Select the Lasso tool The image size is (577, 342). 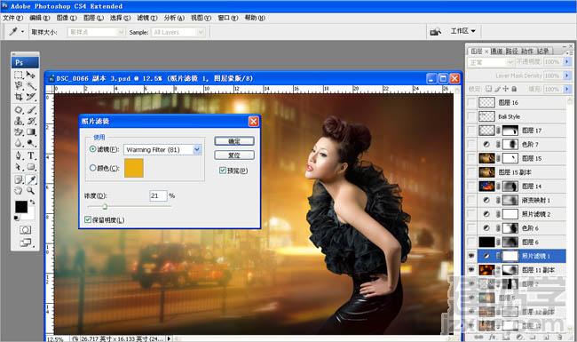click(x=19, y=86)
